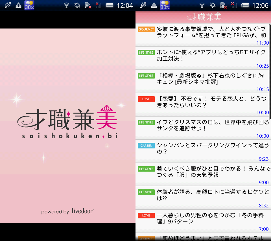271x241 pixels.
Task: Tap the SD card error icon in the left status bar
Action: click(x=88, y=5)
